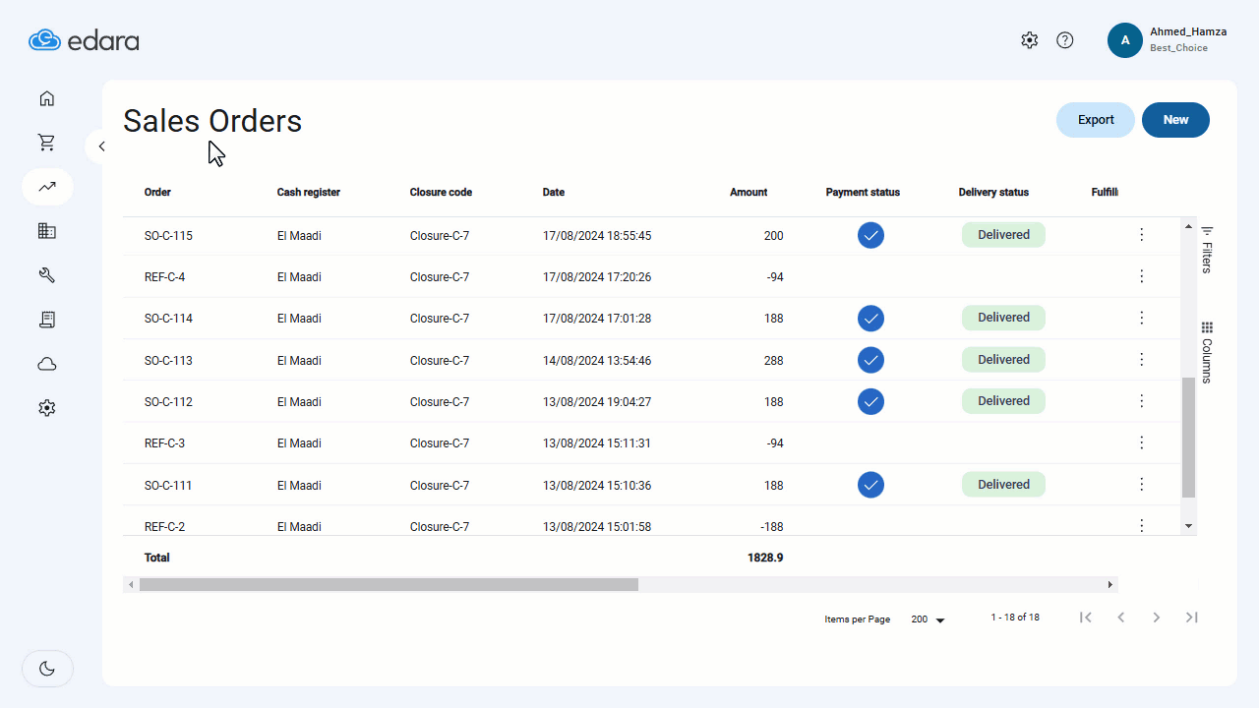This screenshot has height=708, width=1259.
Task: Click the edara logo
Action: pos(84,40)
